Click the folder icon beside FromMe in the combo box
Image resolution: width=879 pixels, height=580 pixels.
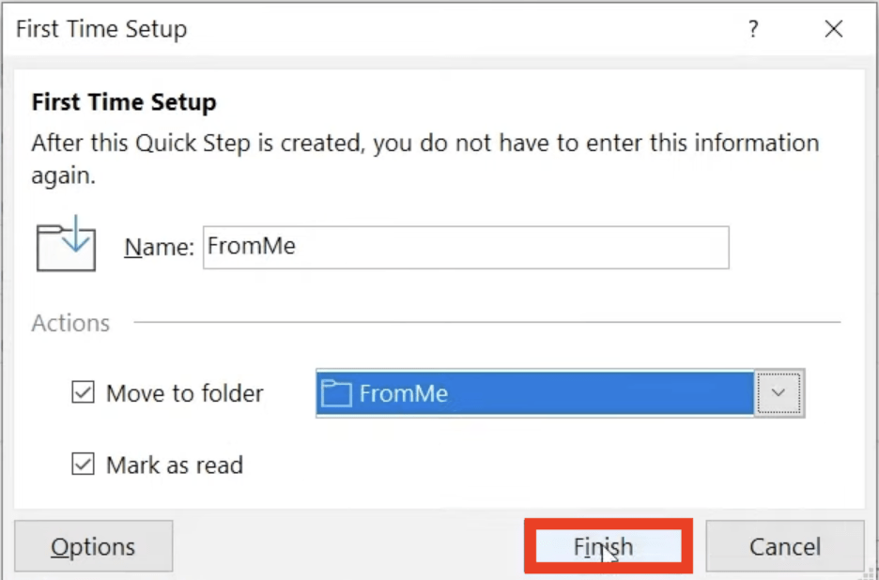pyautogui.click(x=336, y=393)
